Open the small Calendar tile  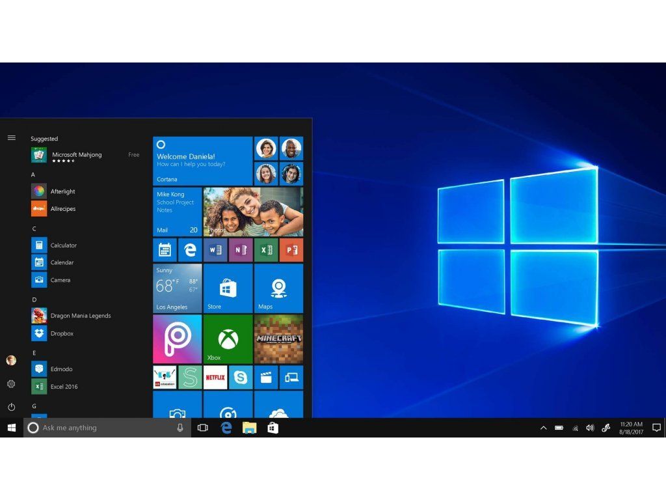pos(165,250)
